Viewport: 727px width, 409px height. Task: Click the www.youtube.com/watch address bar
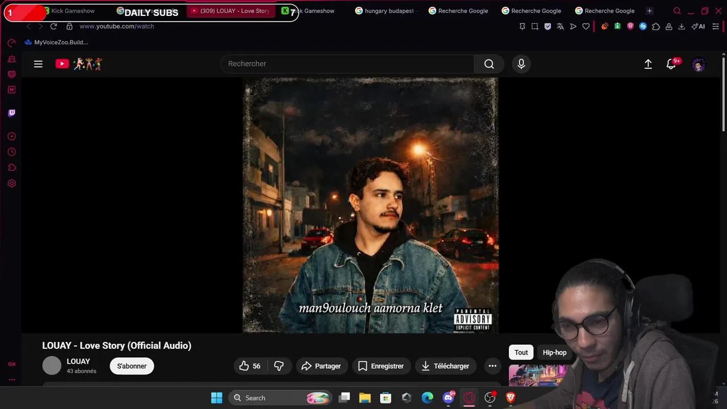tap(116, 26)
